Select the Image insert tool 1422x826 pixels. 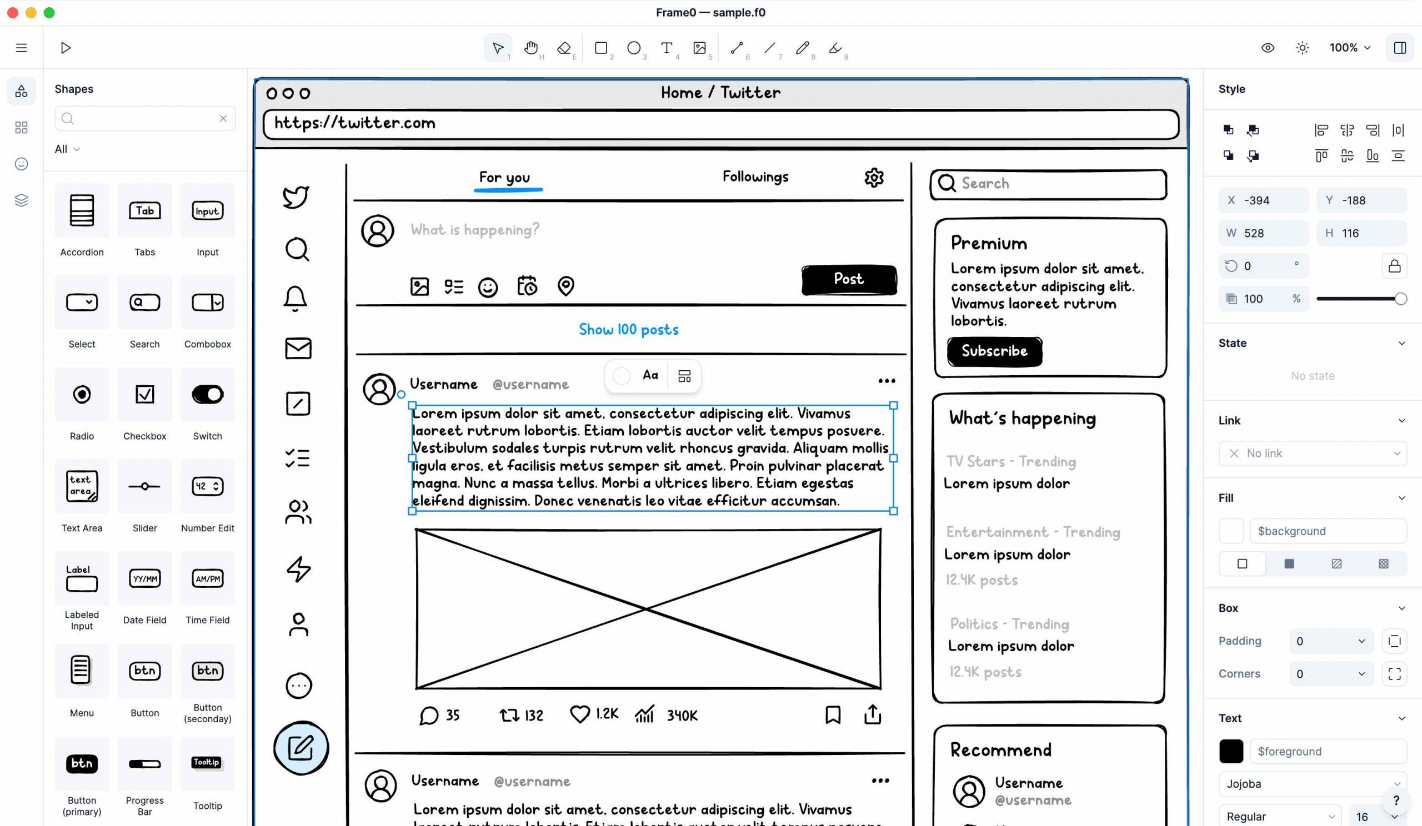(x=700, y=47)
